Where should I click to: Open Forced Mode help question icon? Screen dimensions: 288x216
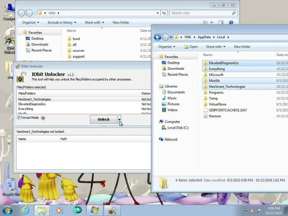(43, 118)
